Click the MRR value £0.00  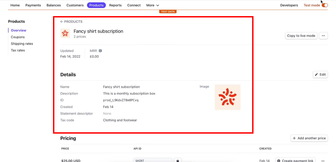pos(94,56)
